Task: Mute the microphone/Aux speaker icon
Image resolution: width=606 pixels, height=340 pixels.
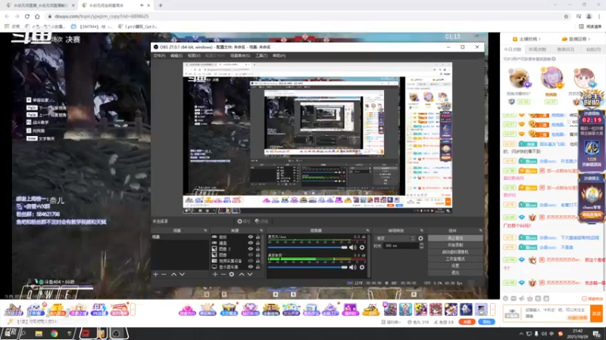Action: point(353,248)
